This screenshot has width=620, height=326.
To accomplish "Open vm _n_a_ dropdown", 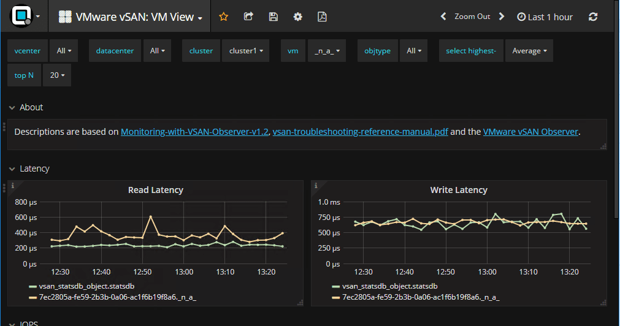I will coord(327,51).
